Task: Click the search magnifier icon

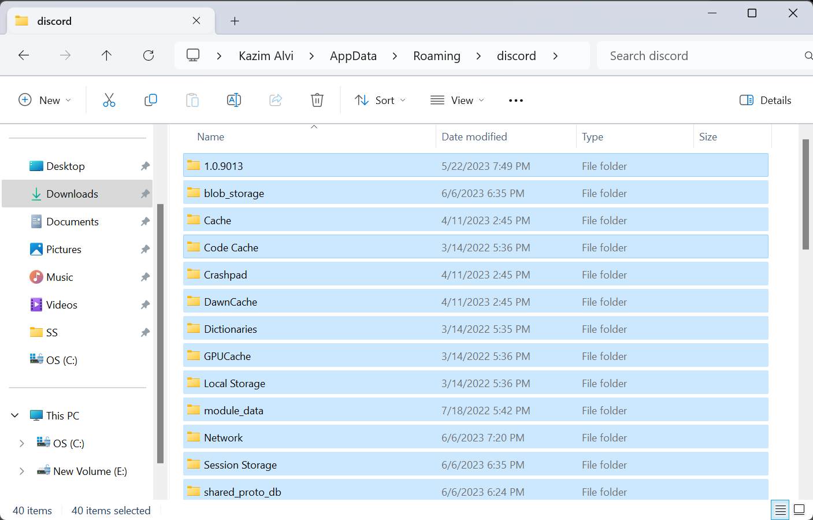Action: pyautogui.click(x=808, y=55)
